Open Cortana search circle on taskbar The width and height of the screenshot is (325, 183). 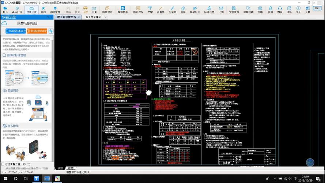[16, 179]
